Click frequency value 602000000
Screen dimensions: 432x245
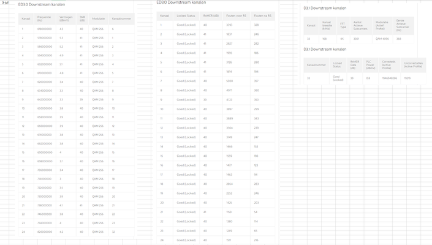[45, 64]
